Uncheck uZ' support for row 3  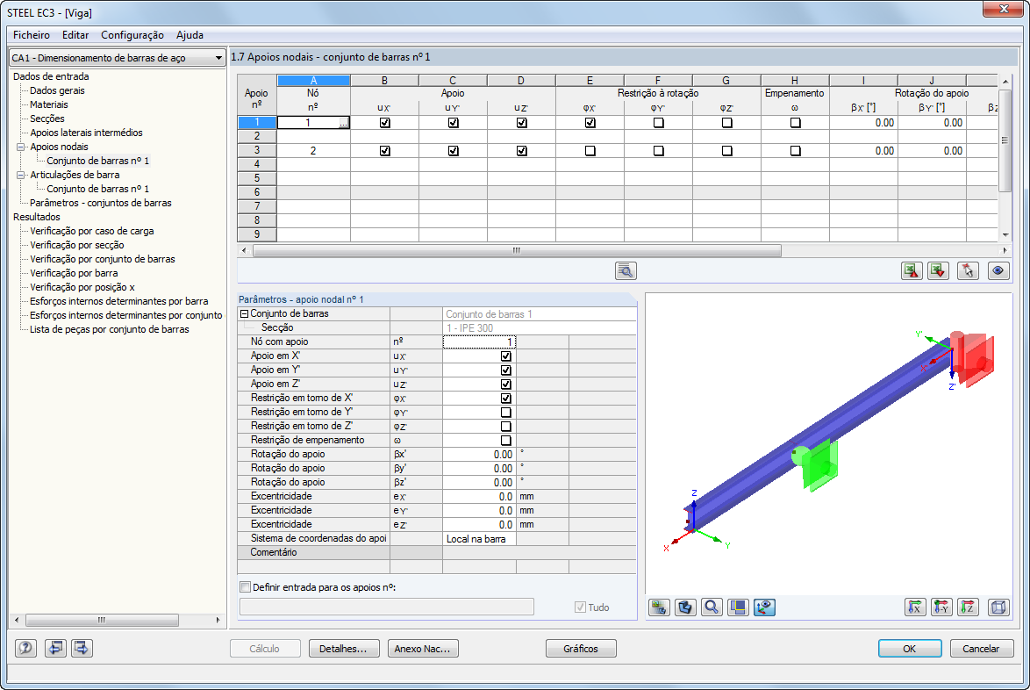pyautogui.click(x=521, y=150)
